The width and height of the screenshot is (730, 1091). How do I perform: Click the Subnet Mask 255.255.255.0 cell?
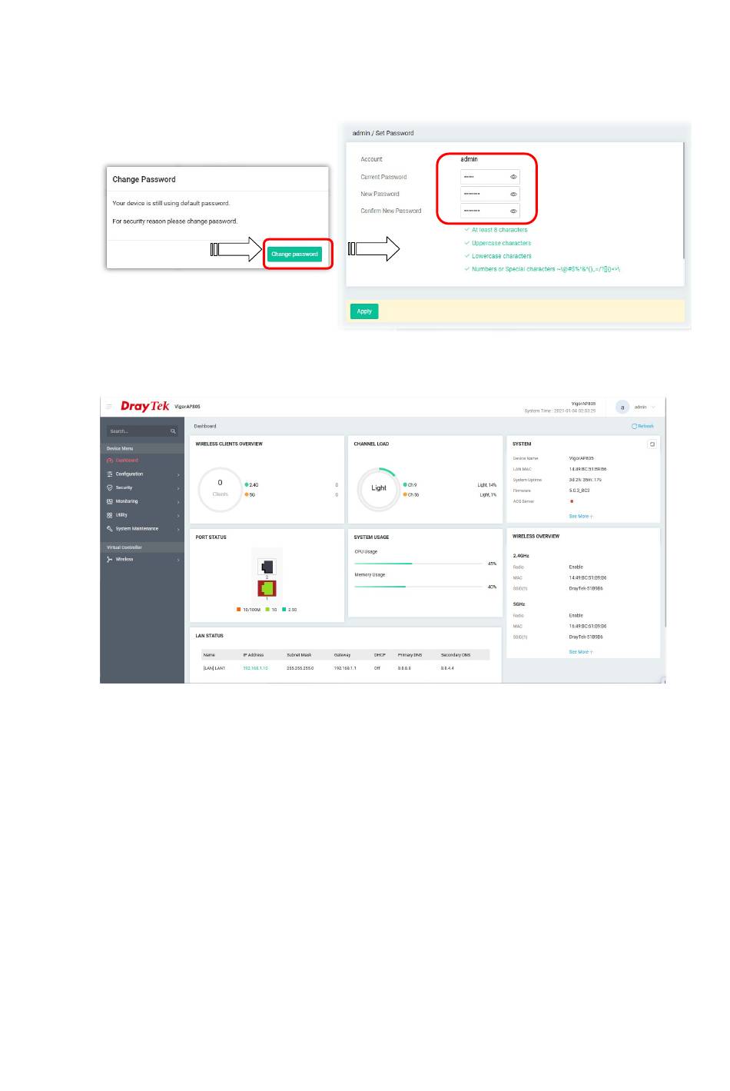point(300,668)
